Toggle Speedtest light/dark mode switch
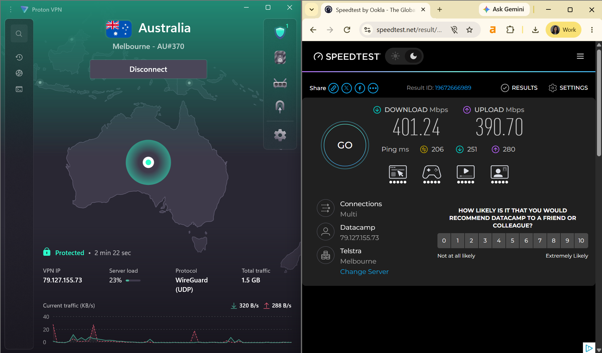Screen dimensions: 602x353 (404, 56)
